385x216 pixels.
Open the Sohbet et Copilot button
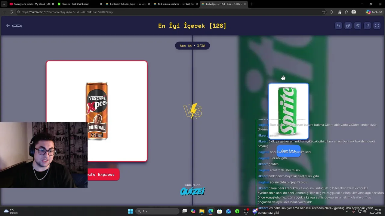(374, 12)
